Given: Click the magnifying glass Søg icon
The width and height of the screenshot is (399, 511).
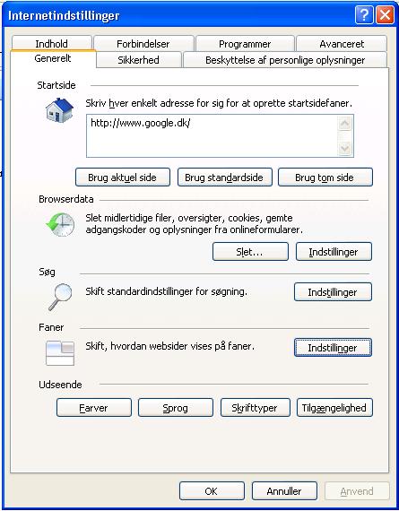Looking at the screenshot, I should 60,297.
